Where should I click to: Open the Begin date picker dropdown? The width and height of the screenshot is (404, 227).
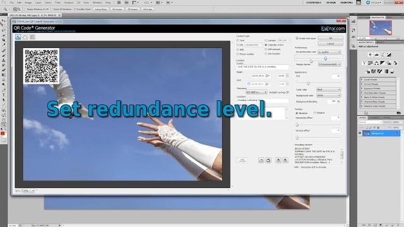pyautogui.click(x=267, y=76)
